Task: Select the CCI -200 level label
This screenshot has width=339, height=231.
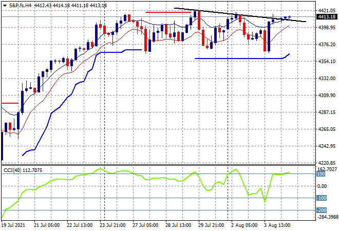Action: tap(322, 210)
